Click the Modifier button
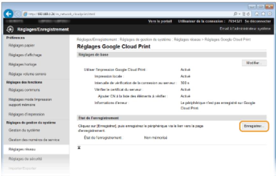The image size is (276, 176). pyautogui.click(x=254, y=63)
